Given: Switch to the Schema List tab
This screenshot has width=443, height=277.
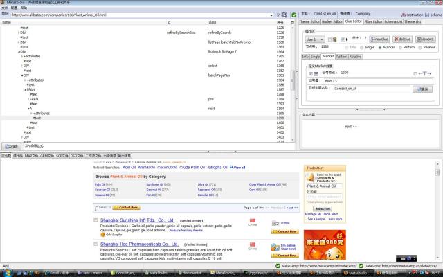Looking at the screenshot, I should tap(393, 21).
